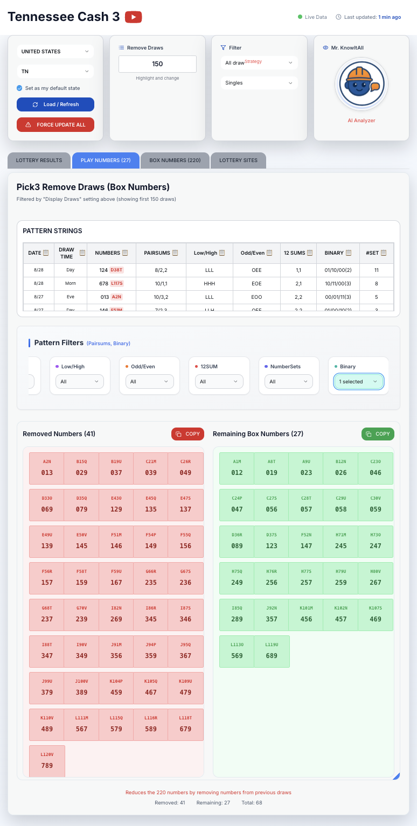The image size is (417, 826).
Task: Open the NumberSets pattern filter dropdown
Action: pyautogui.click(x=289, y=381)
